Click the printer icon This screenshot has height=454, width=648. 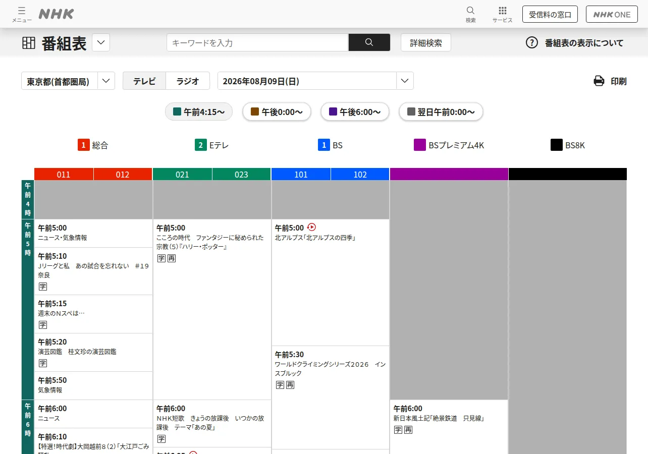[599, 81]
